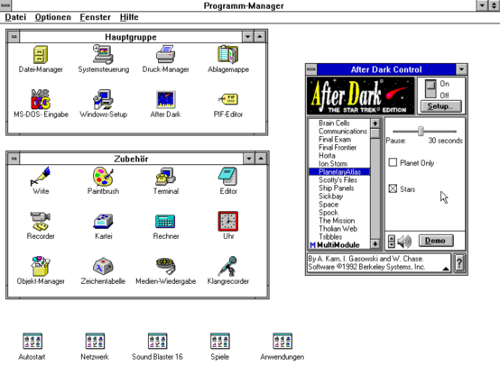
Task: Select Spock module
Action: point(329,212)
